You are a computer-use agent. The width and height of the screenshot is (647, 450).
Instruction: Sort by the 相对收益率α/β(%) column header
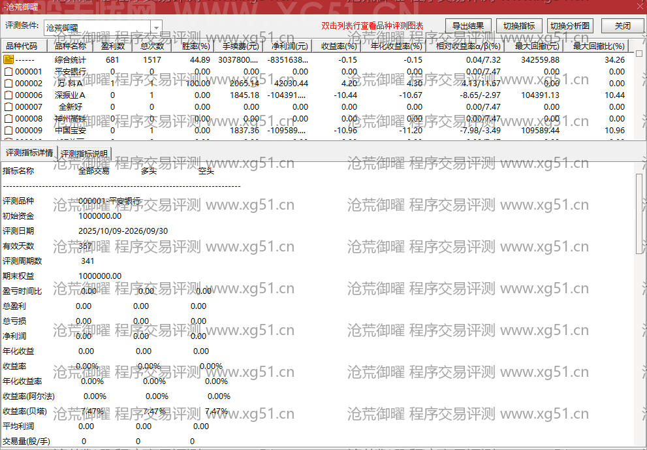[466, 46]
